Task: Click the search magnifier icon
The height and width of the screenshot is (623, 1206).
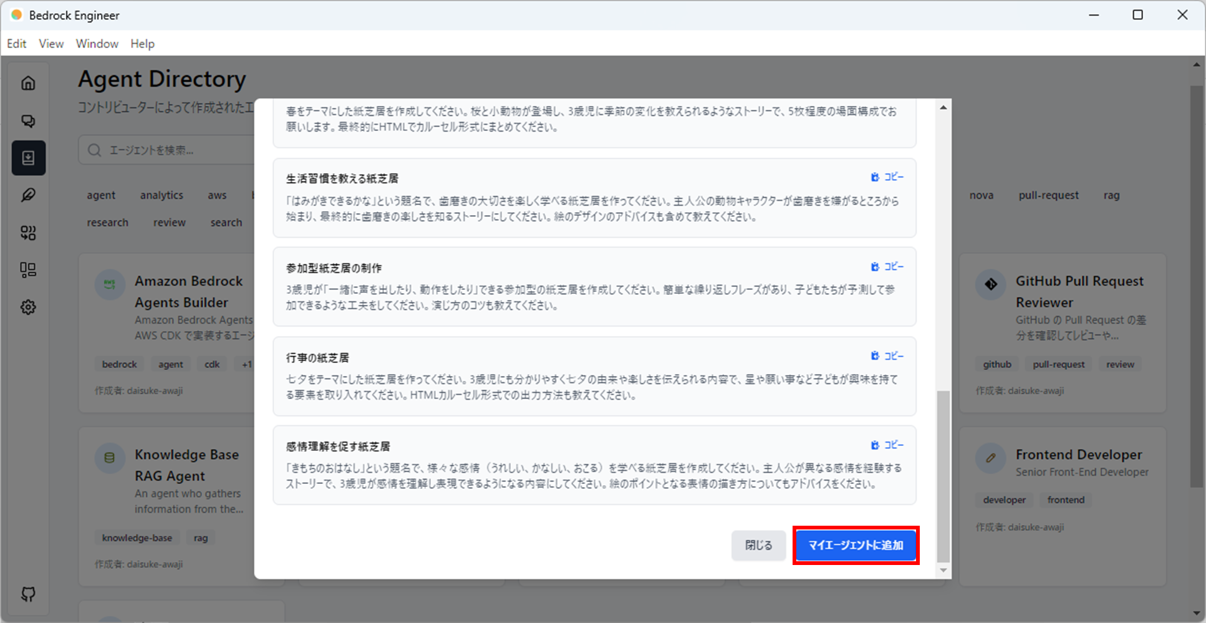Action: (94, 150)
